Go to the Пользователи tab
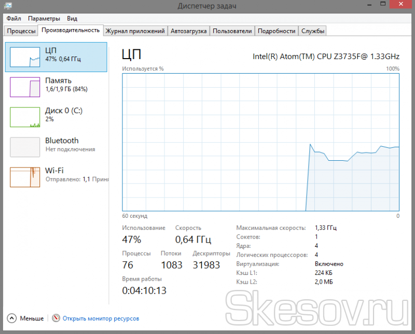Image resolution: width=415 pixels, height=334 pixels. pos(232,31)
